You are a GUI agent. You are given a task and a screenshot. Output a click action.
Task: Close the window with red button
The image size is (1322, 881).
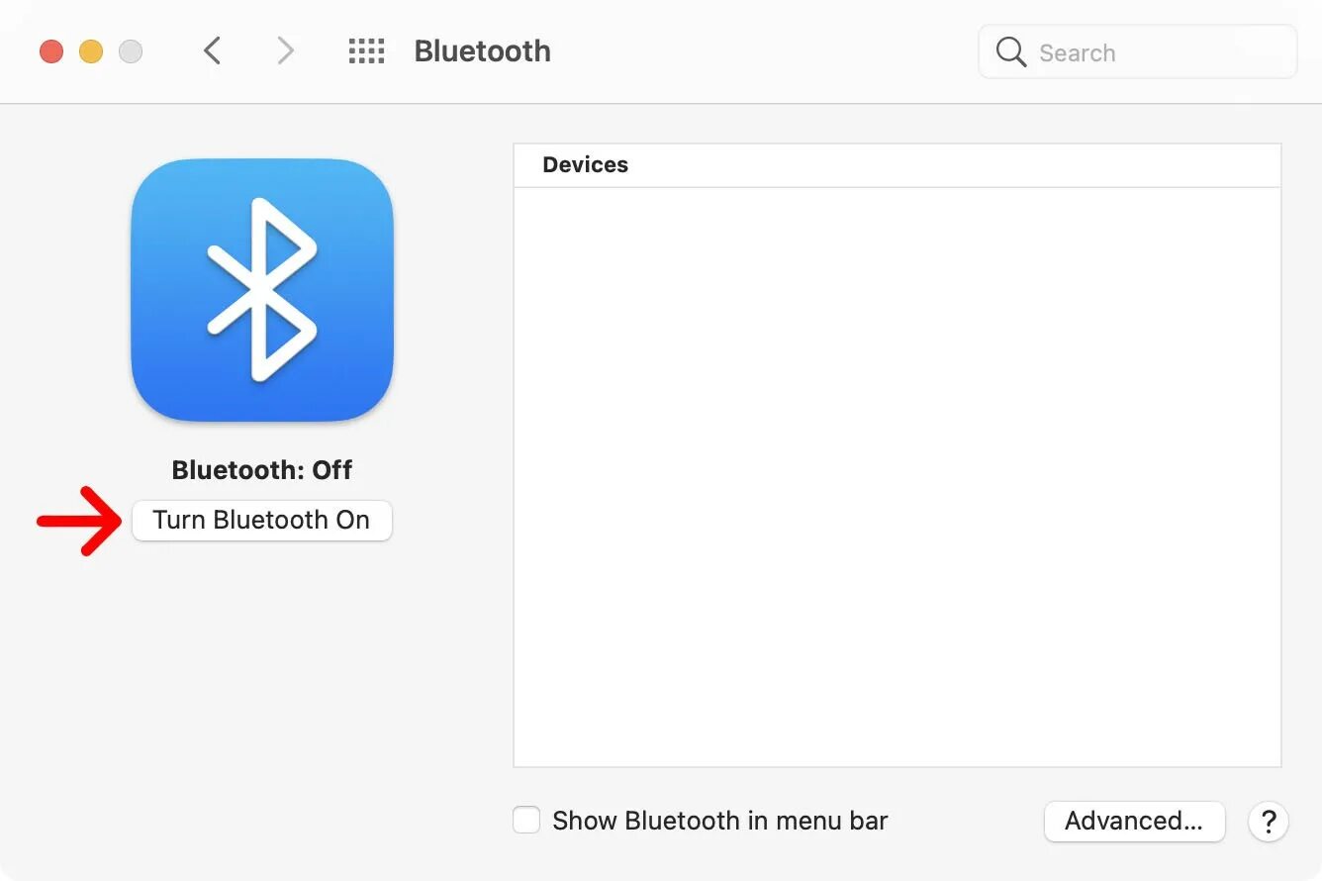click(x=51, y=50)
